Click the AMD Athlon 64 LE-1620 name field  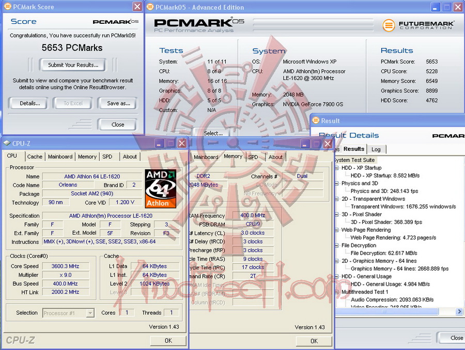tap(92, 176)
